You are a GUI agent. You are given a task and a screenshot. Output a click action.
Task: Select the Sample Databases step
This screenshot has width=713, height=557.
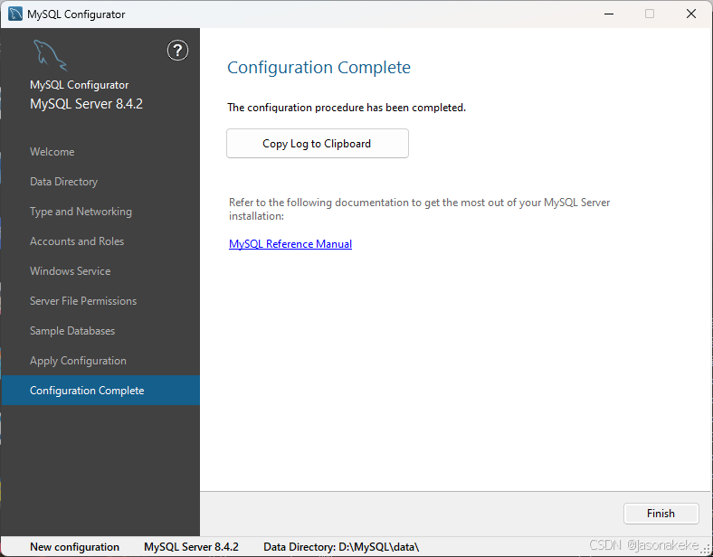(72, 331)
